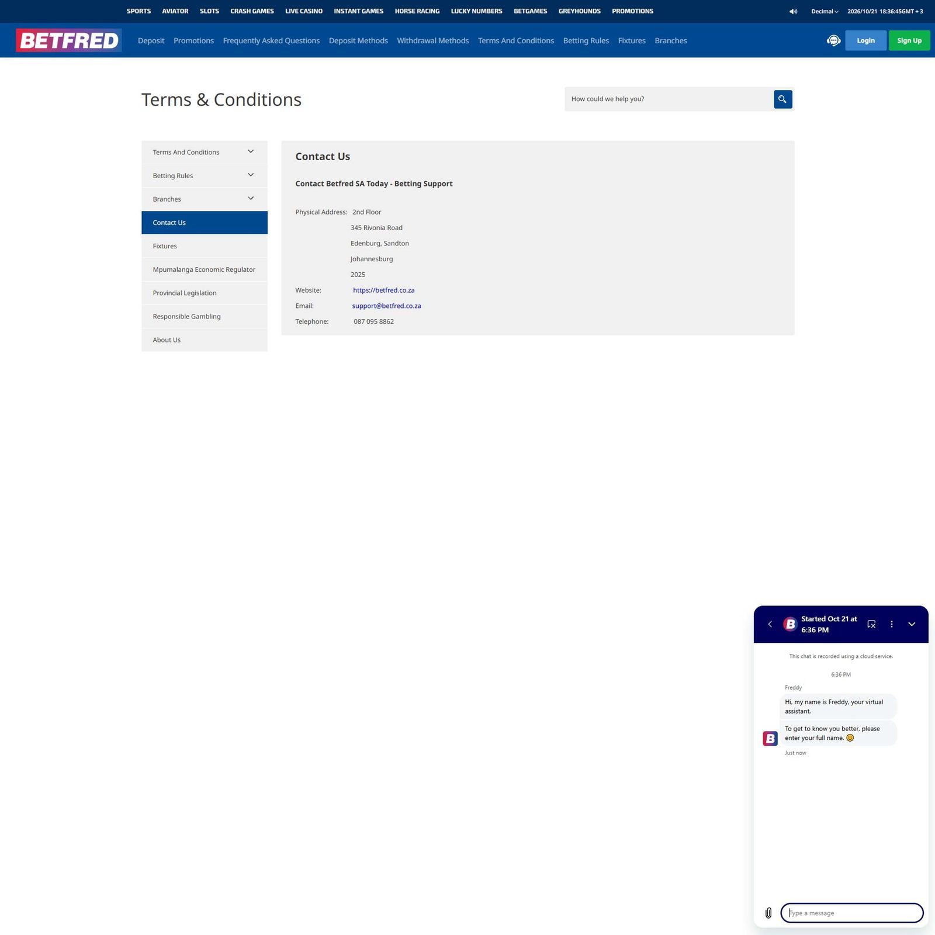Open the betfred.co.za website link
935x935 pixels.
(x=384, y=290)
